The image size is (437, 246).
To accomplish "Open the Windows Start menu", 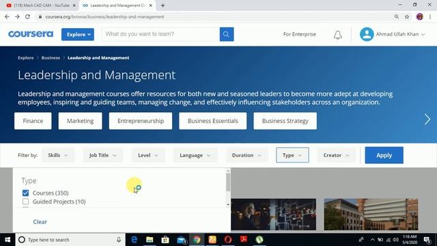I will tap(8, 240).
